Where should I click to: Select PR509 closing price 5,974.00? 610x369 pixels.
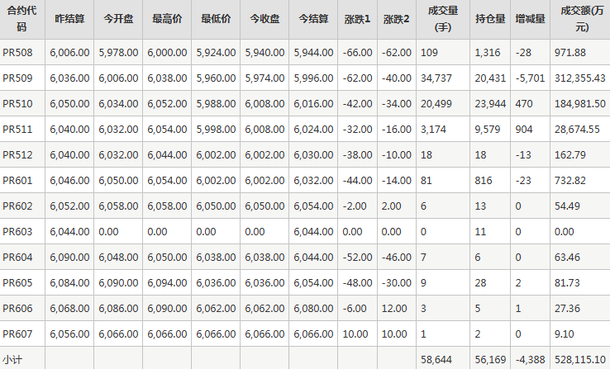click(264, 78)
